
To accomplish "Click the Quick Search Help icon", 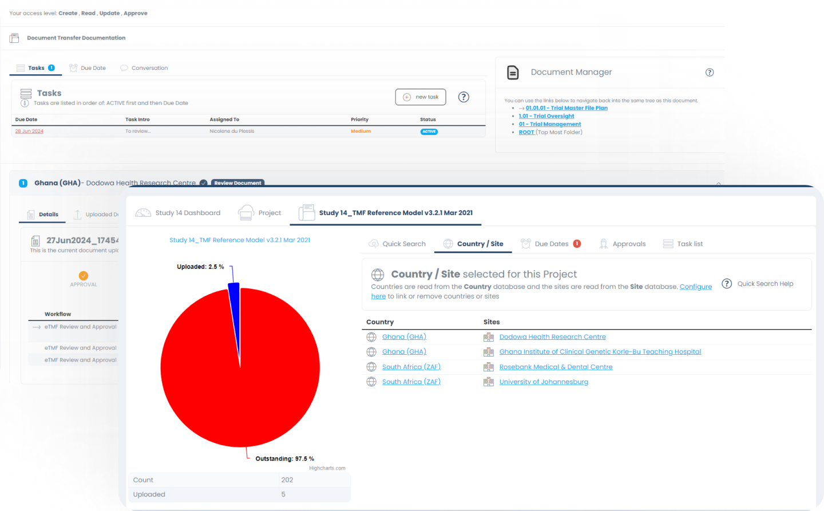I will [x=727, y=284].
